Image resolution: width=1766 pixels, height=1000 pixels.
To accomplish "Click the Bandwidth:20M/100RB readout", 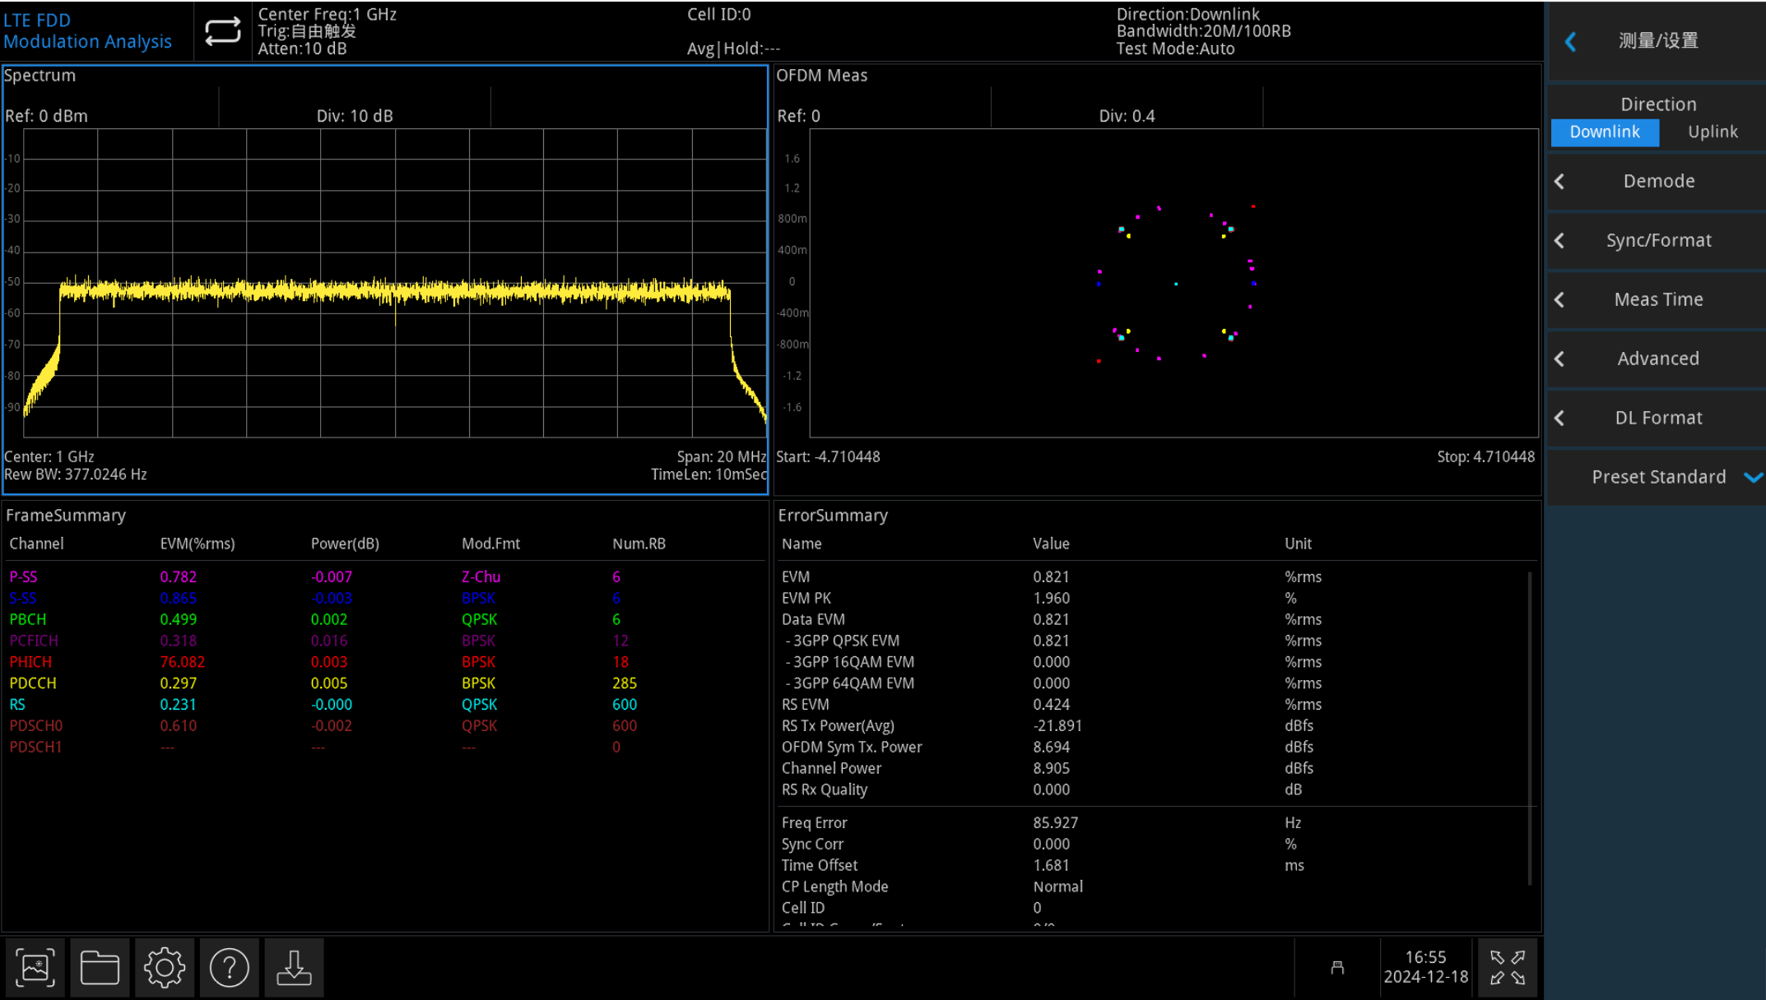I will pos(1203,31).
